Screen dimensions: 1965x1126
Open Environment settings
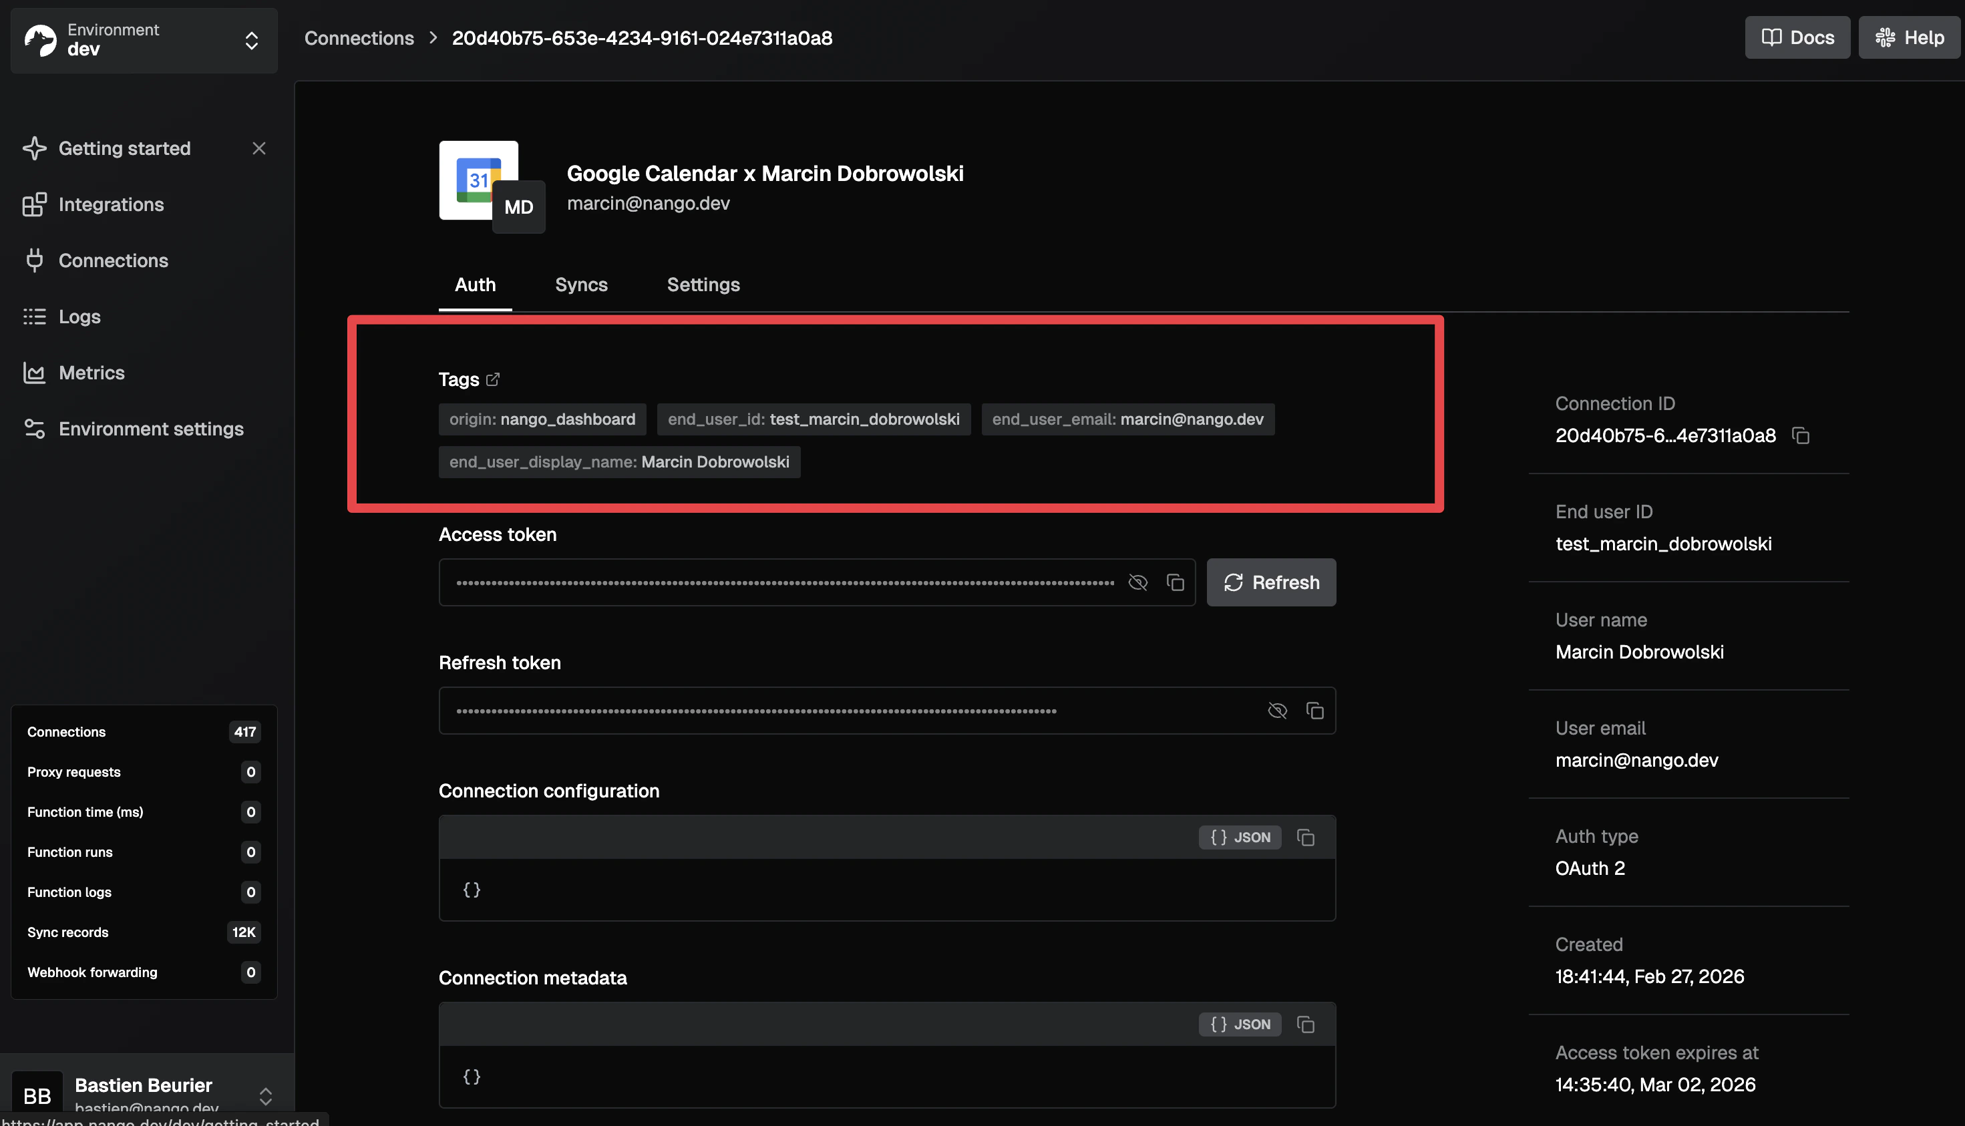151,429
